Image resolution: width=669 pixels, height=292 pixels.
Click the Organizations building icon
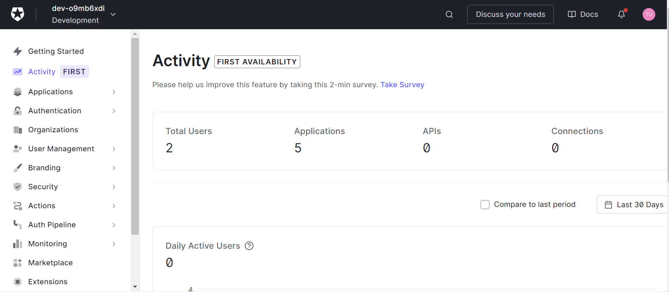point(18,130)
